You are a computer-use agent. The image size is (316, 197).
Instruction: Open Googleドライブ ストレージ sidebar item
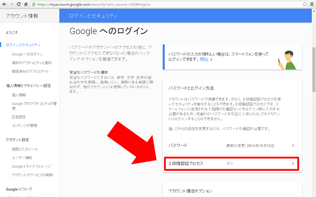tap(31, 166)
